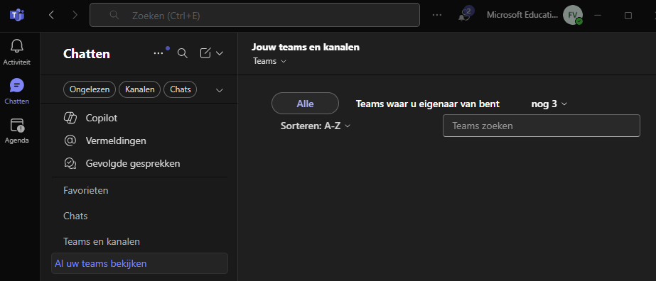Select 'Teams waar u eigenaar van bent' tab
The height and width of the screenshot is (281, 656).
tap(428, 104)
